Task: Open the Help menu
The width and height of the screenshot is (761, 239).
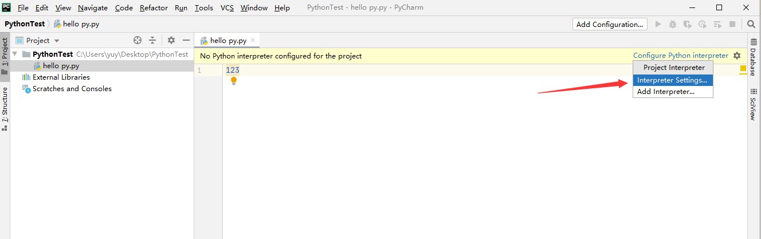Action: [281, 7]
